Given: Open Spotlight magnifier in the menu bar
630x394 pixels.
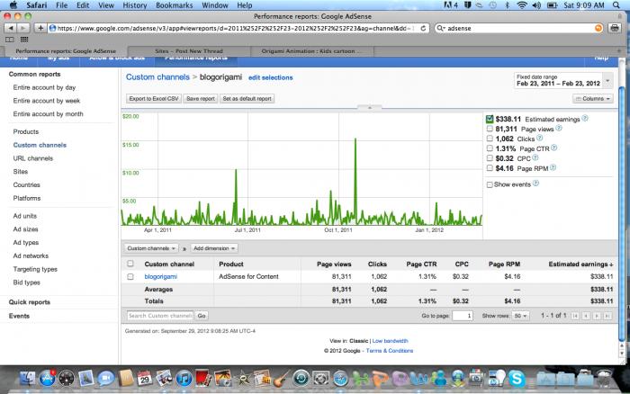Looking at the screenshot, I should tap(616, 5).
